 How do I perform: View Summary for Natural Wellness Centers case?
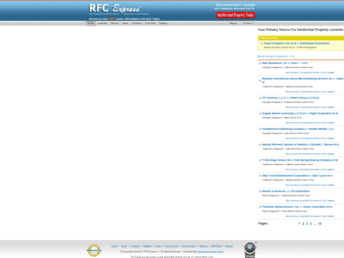tap(292, 154)
